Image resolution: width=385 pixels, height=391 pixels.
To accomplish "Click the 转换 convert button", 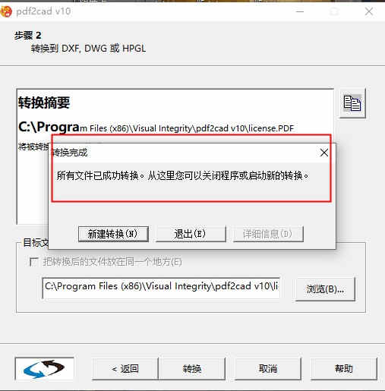I will 192,369.
